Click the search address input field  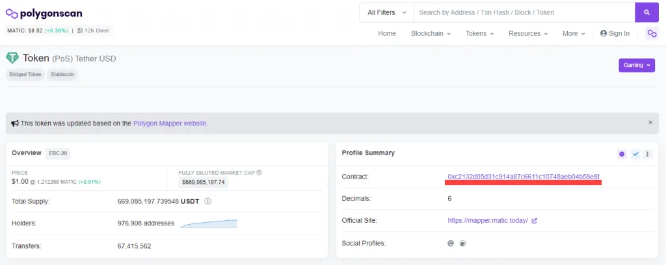tap(524, 13)
